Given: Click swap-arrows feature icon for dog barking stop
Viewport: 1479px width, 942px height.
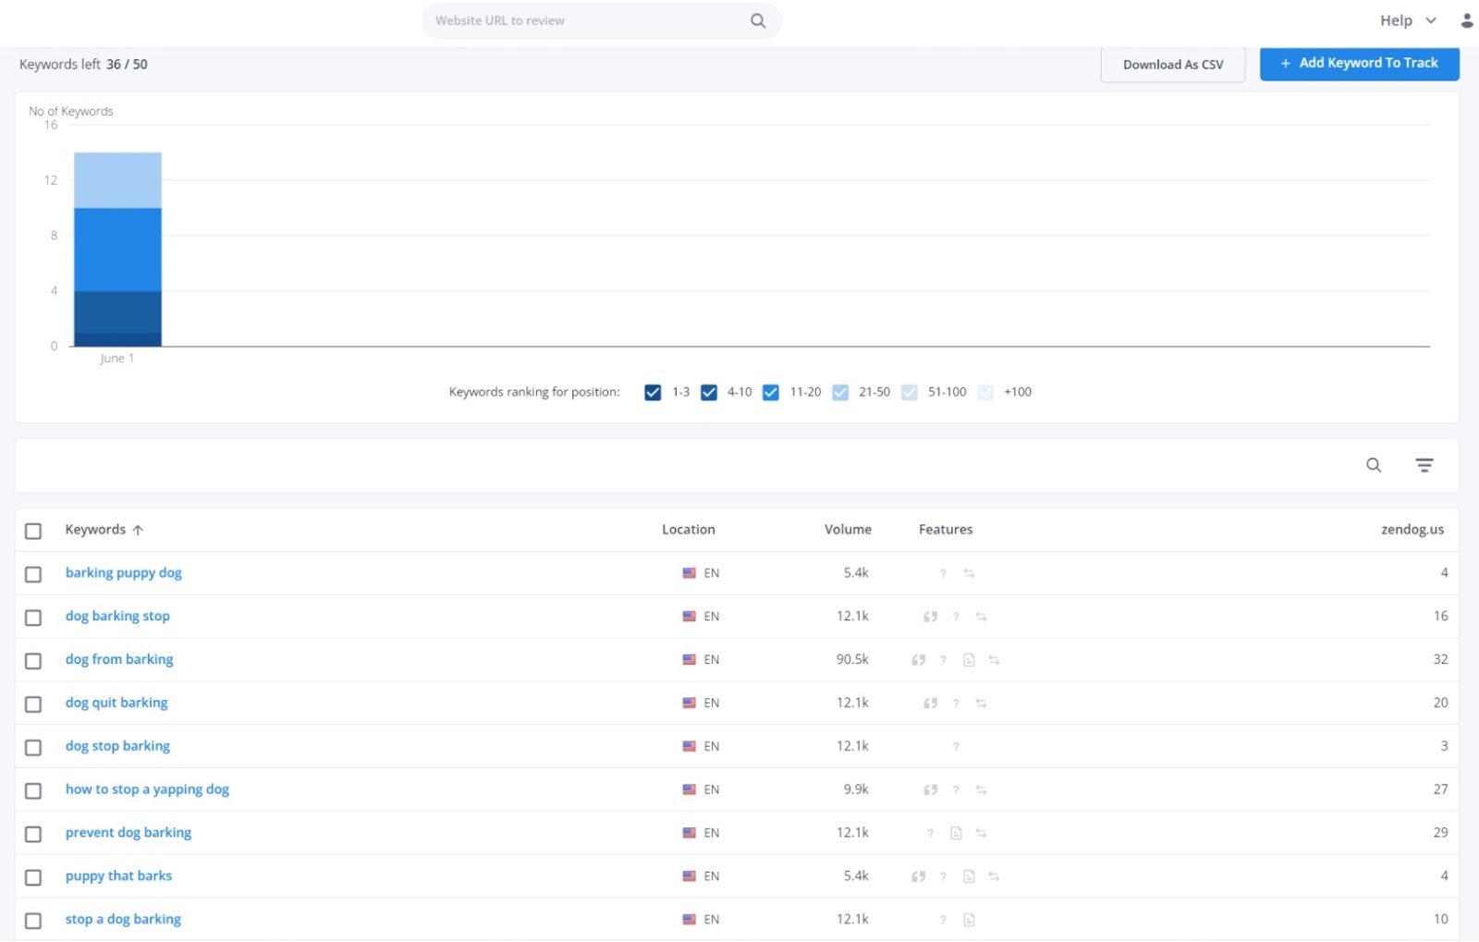Looking at the screenshot, I should pos(981,617).
